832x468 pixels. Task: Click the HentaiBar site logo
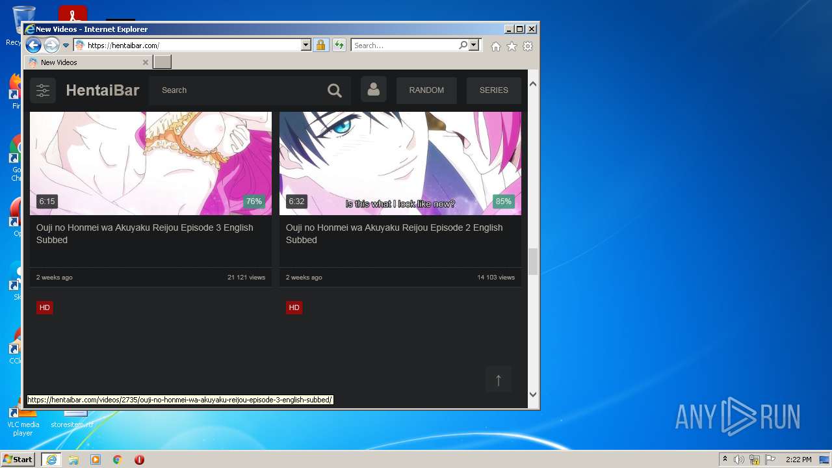point(103,90)
